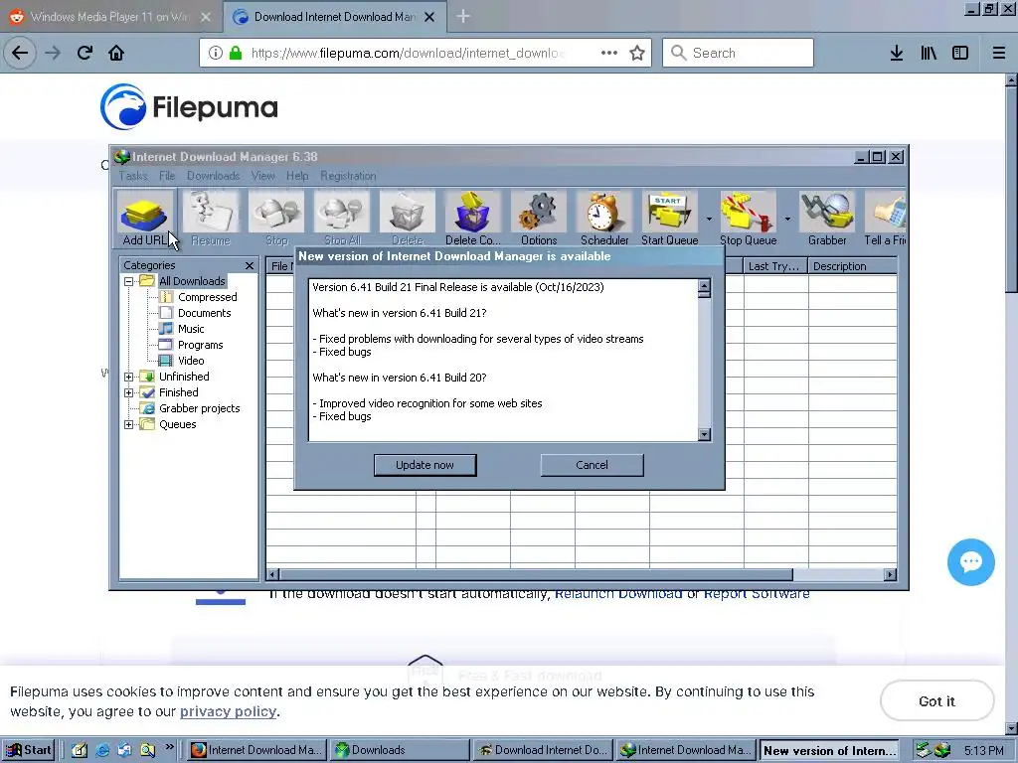Click the Description column header
Screen dimensions: 1018x763
click(852, 266)
